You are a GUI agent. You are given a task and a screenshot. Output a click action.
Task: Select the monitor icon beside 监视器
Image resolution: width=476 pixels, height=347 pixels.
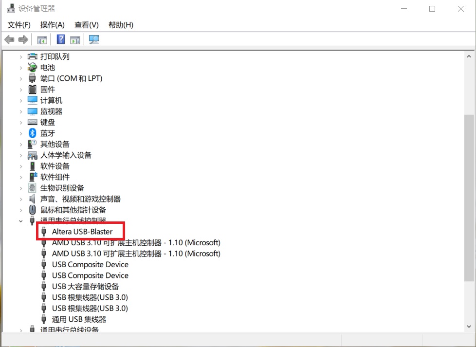pyautogui.click(x=33, y=111)
